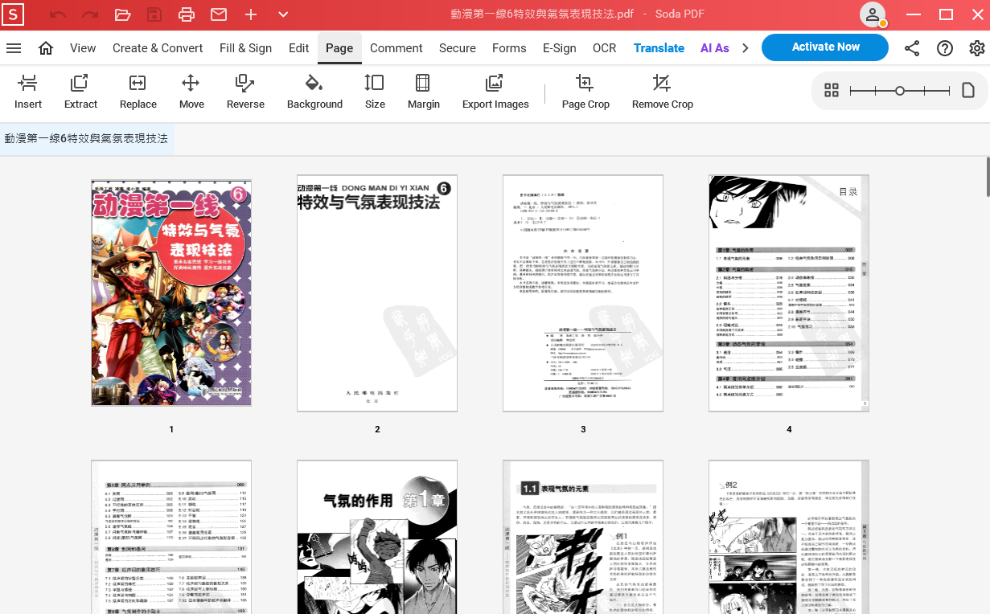This screenshot has height=614, width=990.
Task: Toggle the thumbnail grid view icon
Action: tap(832, 91)
